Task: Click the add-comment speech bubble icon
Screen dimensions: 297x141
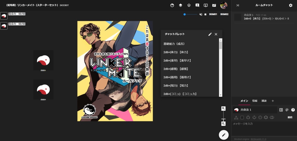Action: (x=197, y=5)
